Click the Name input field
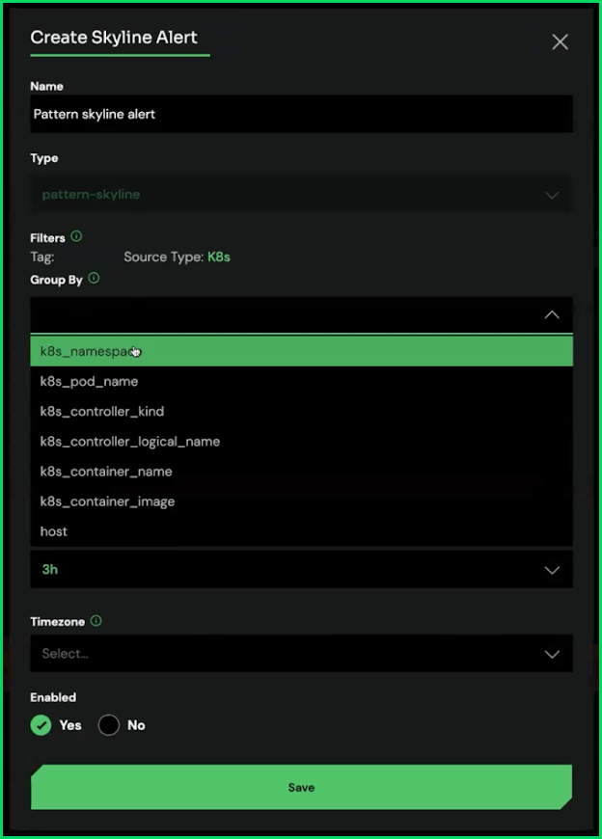The image size is (602, 839). (301, 114)
